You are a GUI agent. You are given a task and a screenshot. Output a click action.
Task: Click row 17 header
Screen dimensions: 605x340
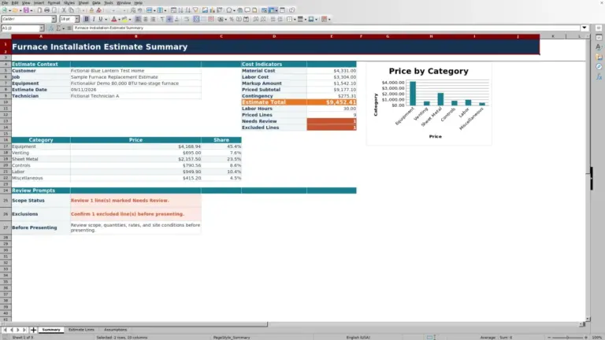click(x=6, y=146)
